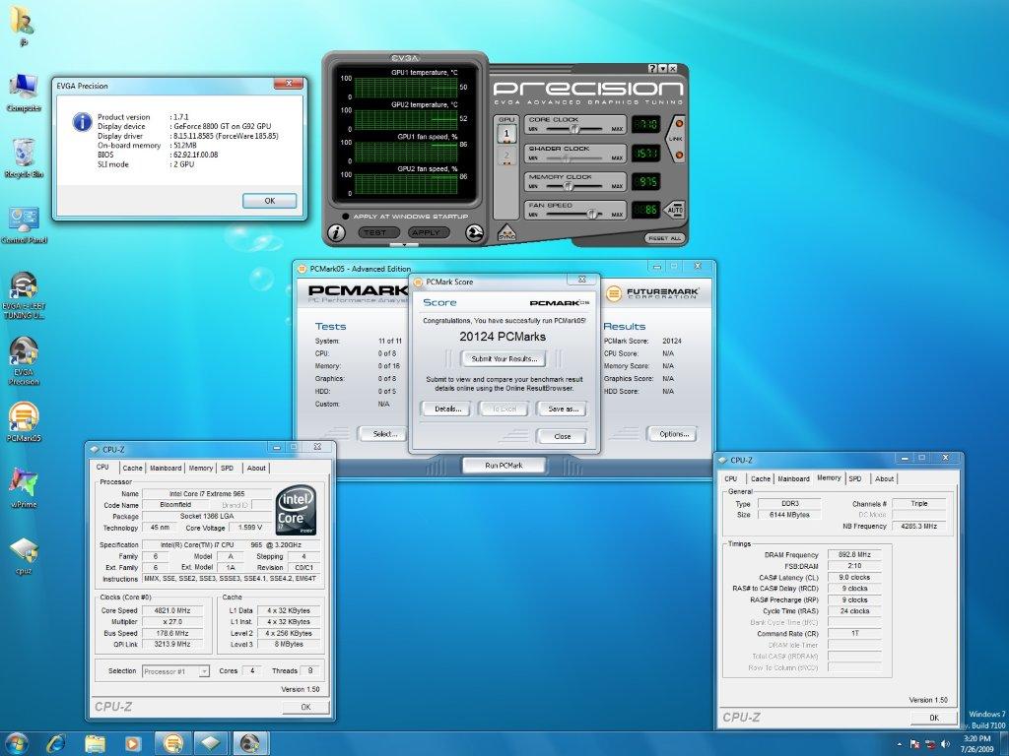
Task: Click the Select button in PCMark05
Action: click(383, 434)
